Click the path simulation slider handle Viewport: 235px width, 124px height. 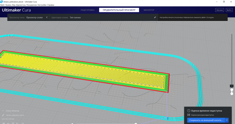point(136,124)
